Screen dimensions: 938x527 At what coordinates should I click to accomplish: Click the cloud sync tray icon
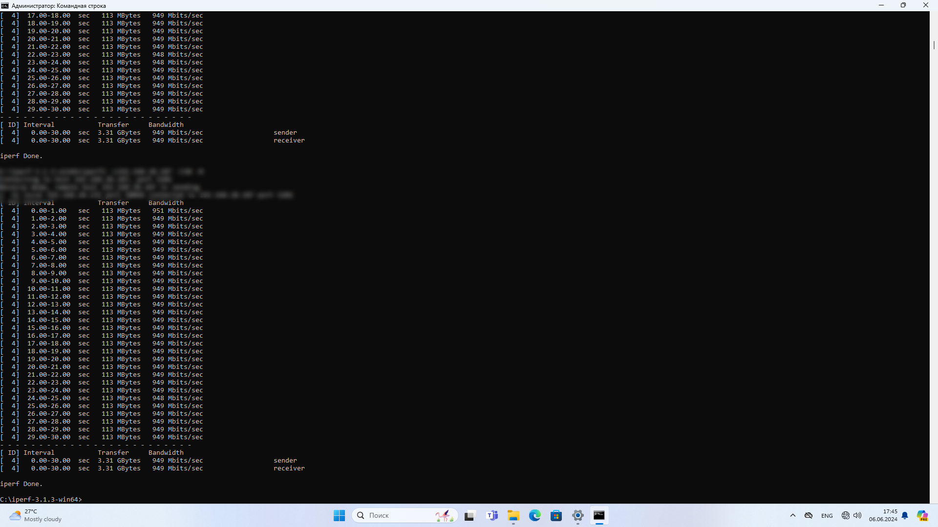pos(809,515)
